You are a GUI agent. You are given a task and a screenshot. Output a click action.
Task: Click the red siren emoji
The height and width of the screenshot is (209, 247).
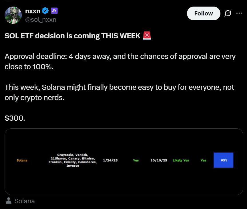click(147, 36)
